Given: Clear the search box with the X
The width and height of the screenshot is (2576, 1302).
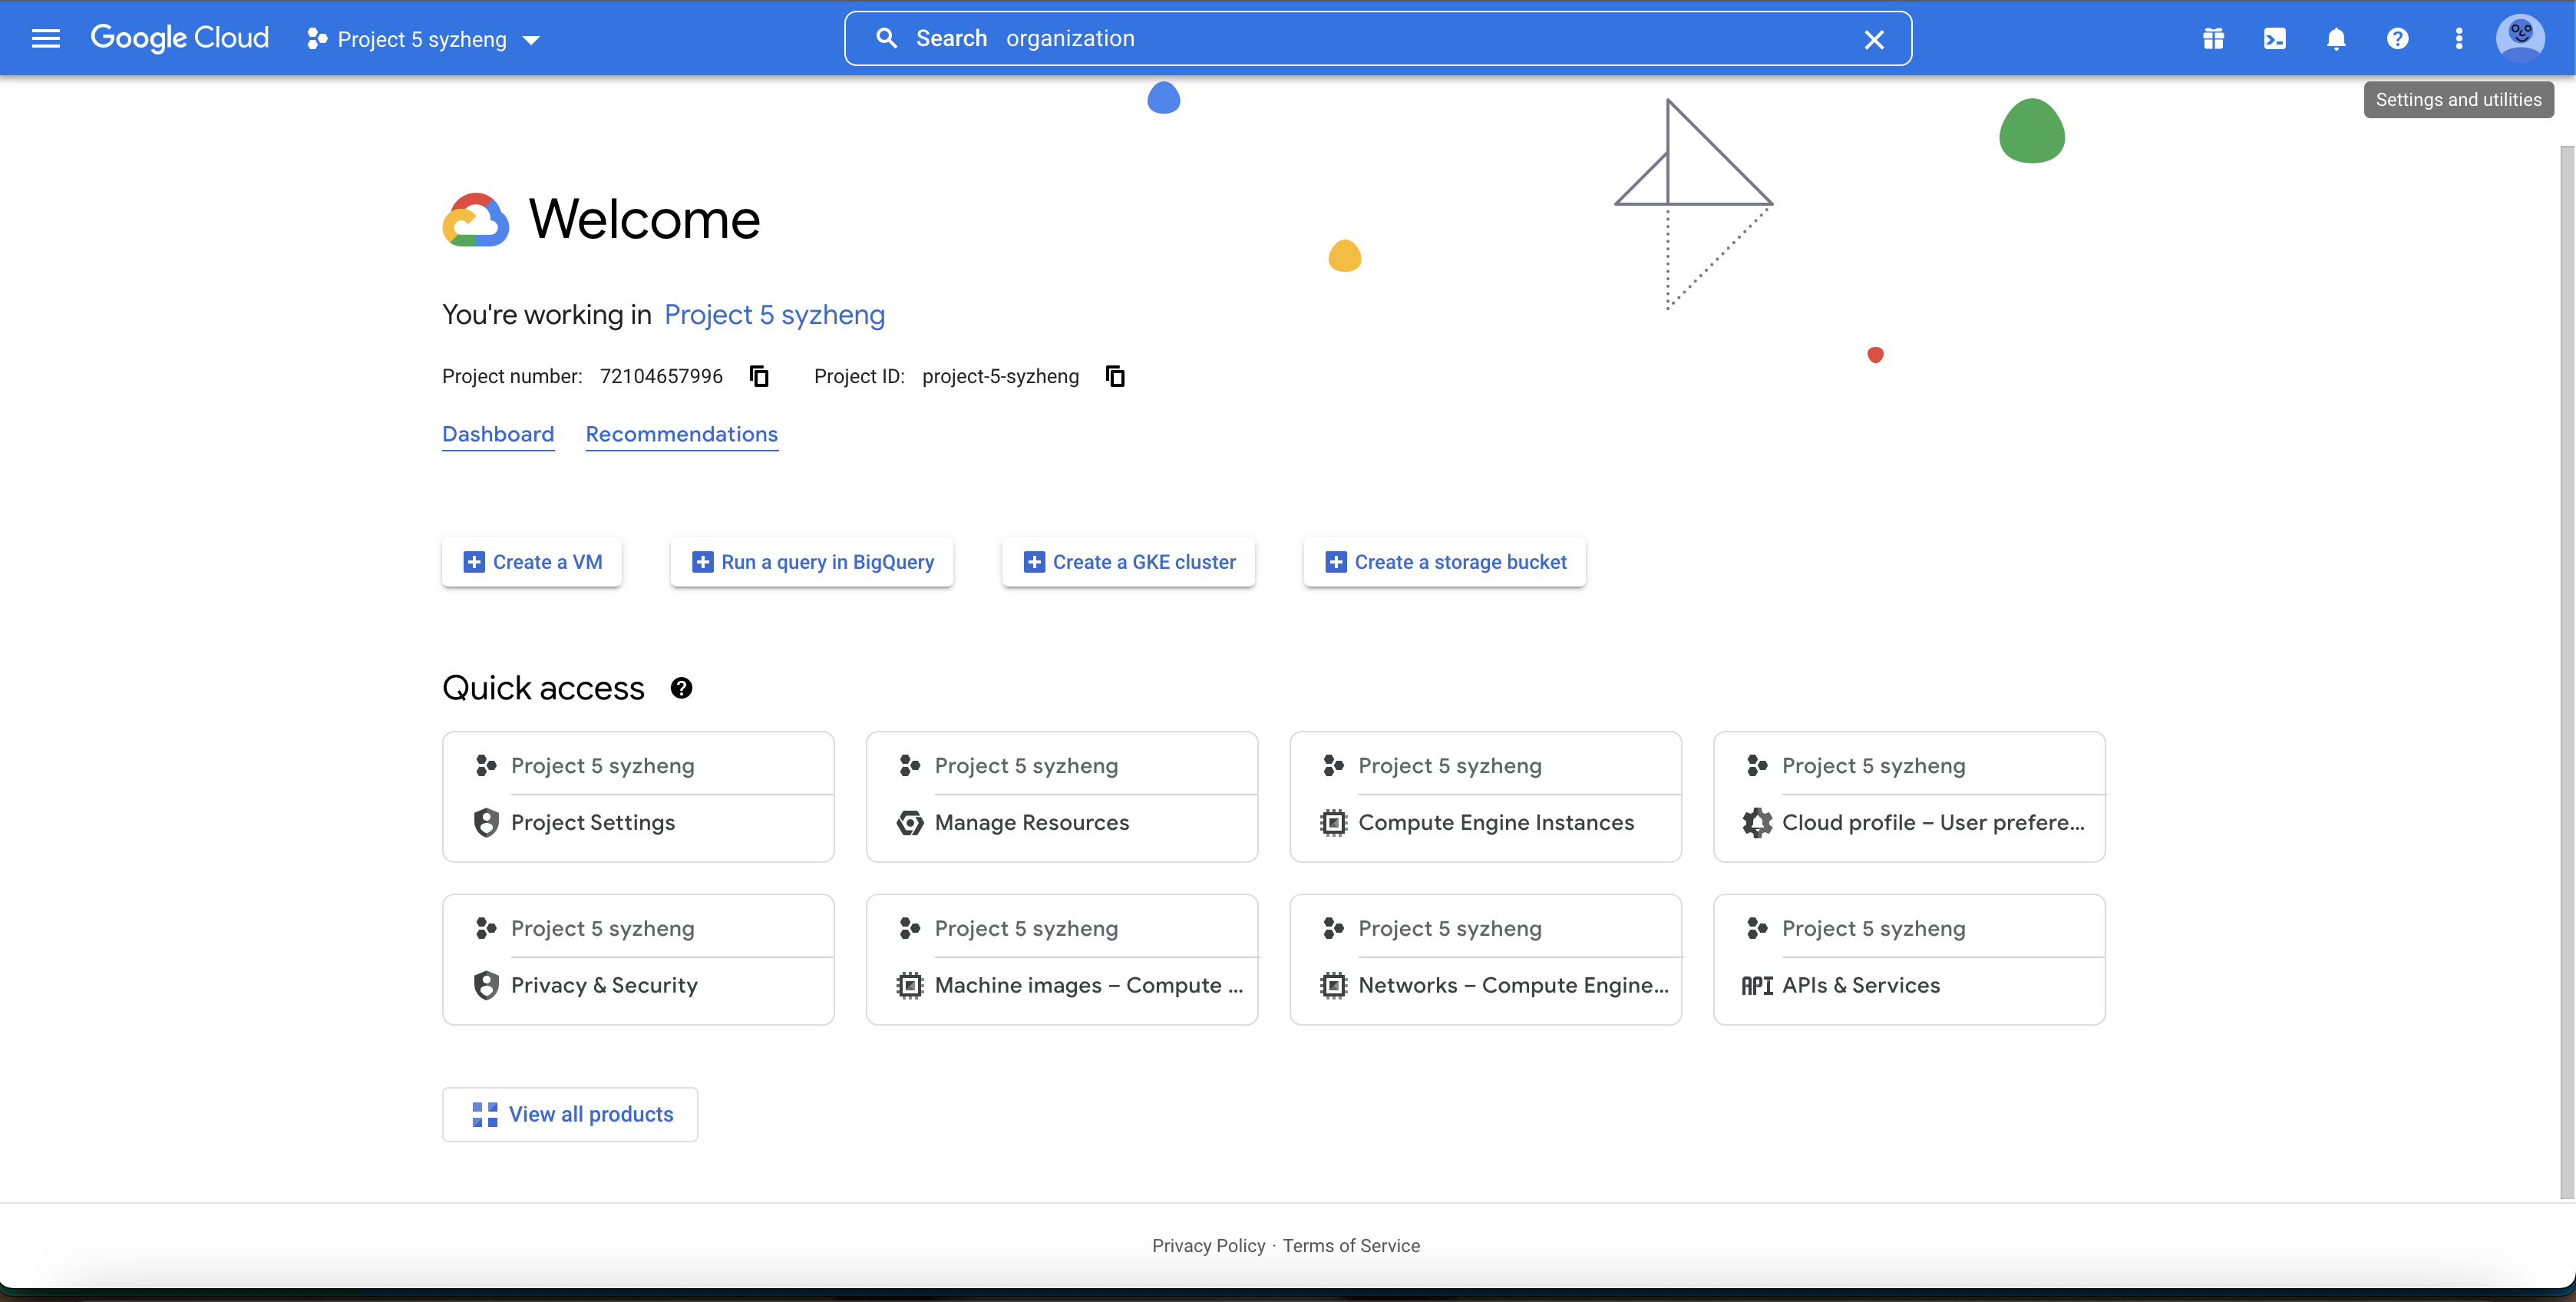Looking at the screenshot, I should coord(1874,39).
